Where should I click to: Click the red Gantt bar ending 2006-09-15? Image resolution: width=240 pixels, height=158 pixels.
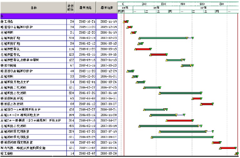click(159, 54)
